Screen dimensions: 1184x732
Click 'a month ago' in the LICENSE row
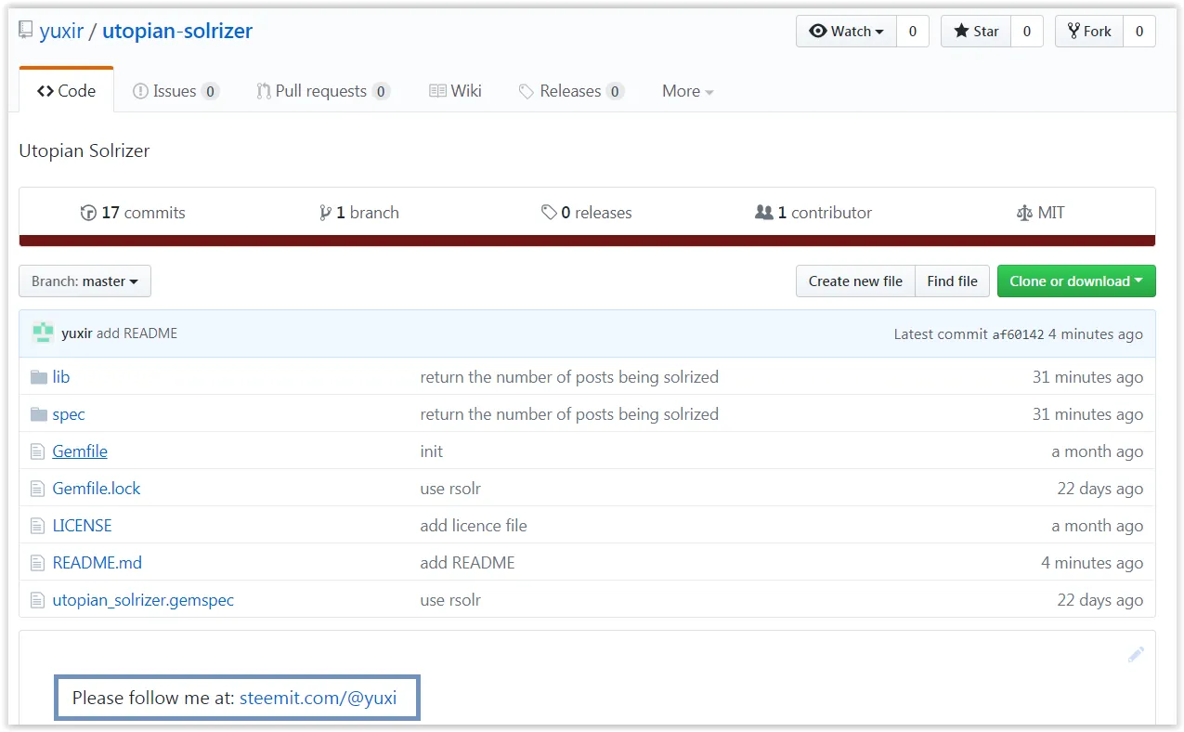click(1097, 526)
